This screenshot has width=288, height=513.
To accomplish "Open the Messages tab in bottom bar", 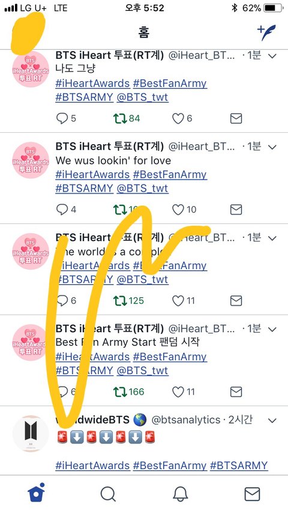I will [x=253, y=494].
